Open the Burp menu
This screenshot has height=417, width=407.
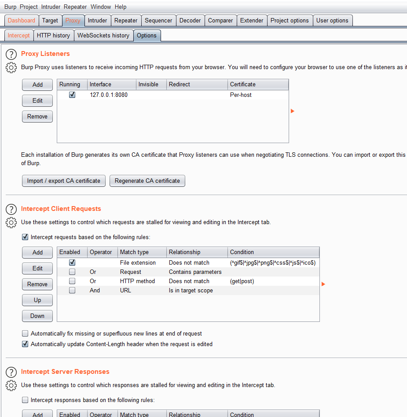pyautogui.click(x=11, y=7)
